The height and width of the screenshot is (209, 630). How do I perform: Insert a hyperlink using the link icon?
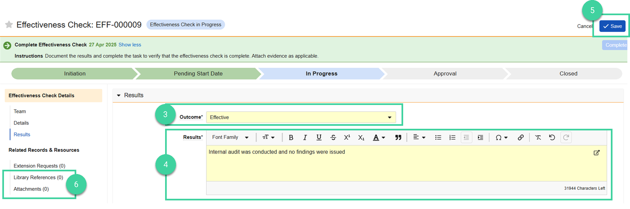click(521, 137)
